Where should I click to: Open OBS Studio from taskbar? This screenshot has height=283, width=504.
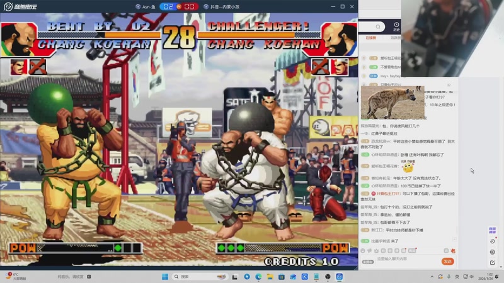click(x=328, y=277)
